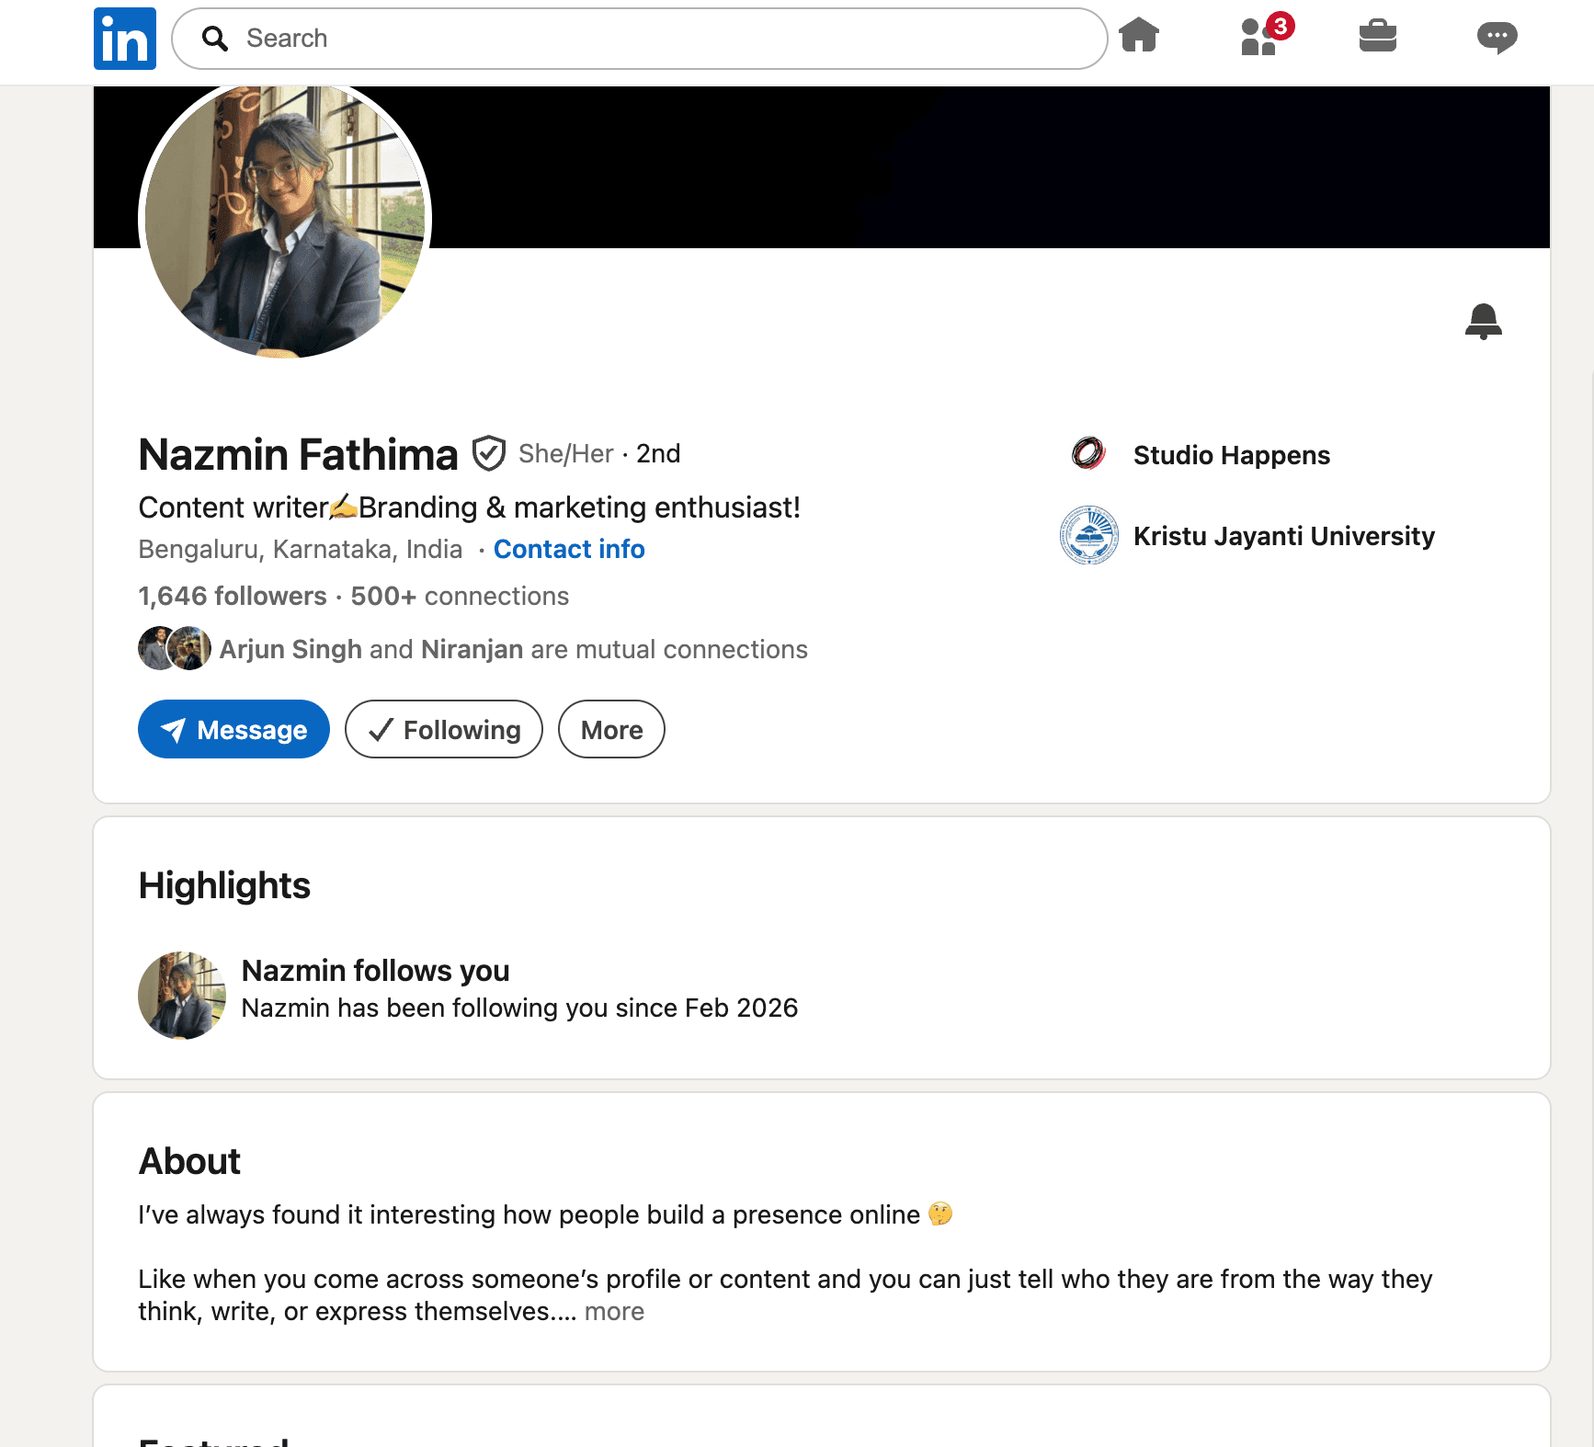Open Studio Happens company logo
This screenshot has width=1594, height=1447.
pyautogui.click(x=1088, y=453)
